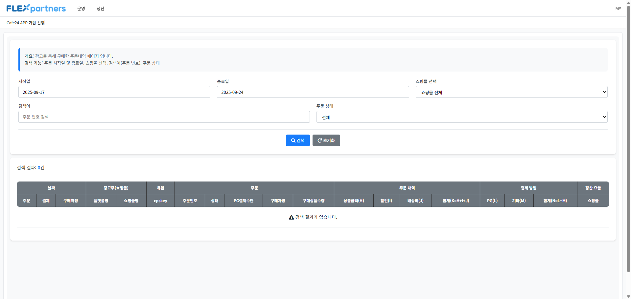Open the 정산 menu

click(100, 9)
